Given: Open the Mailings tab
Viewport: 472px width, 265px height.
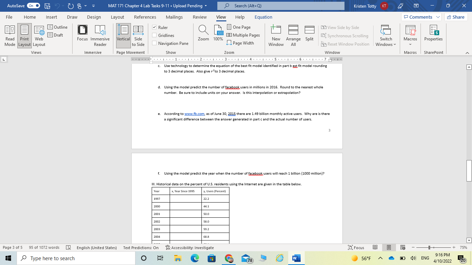Looking at the screenshot, I should coord(174,17).
